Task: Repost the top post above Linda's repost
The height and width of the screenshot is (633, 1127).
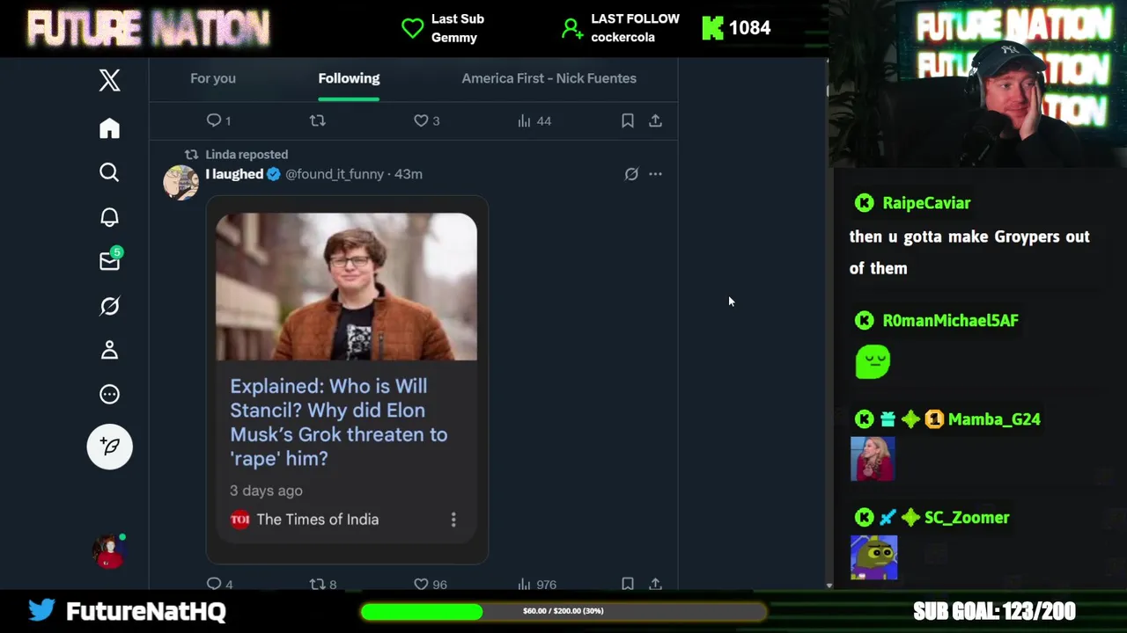Action: pos(318,120)
